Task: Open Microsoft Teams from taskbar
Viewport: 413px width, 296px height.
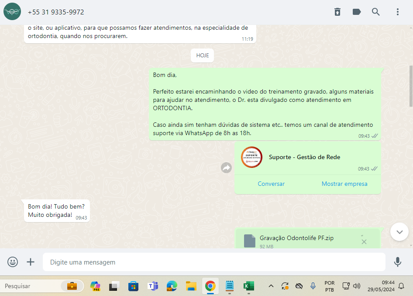Action: pyautogui.click(x=153, y=286)
